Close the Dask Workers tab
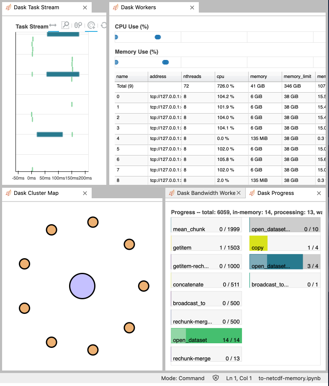 point(192,8)
